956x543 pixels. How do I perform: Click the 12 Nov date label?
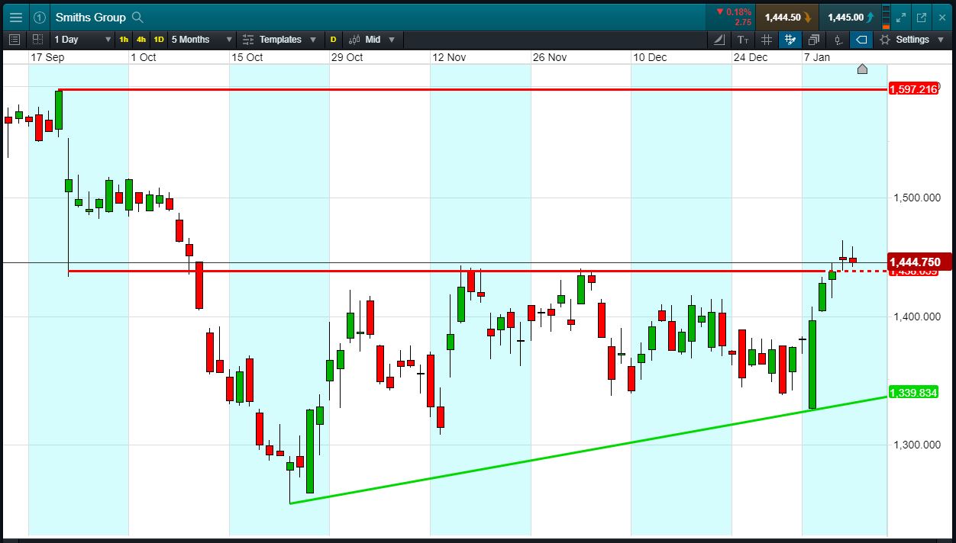[x=449, y=57]
